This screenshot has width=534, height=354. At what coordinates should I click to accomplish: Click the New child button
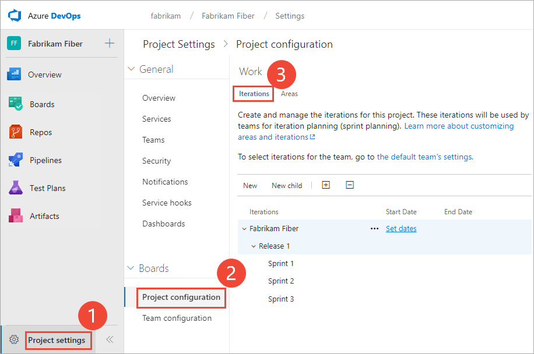coord(287,186)
